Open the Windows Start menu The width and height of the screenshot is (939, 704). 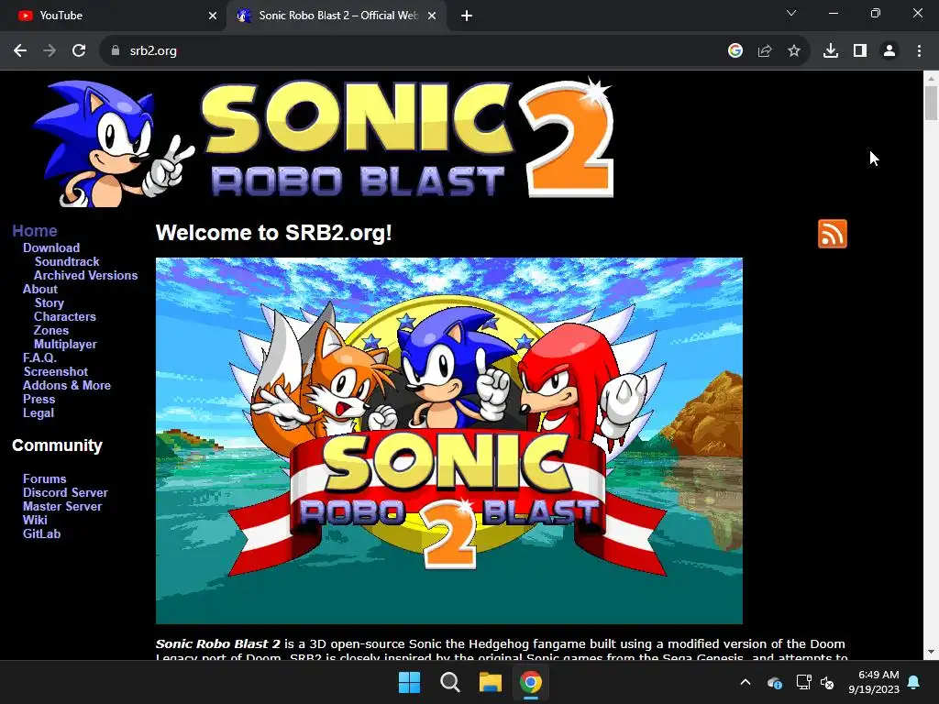tap(410, 682)
